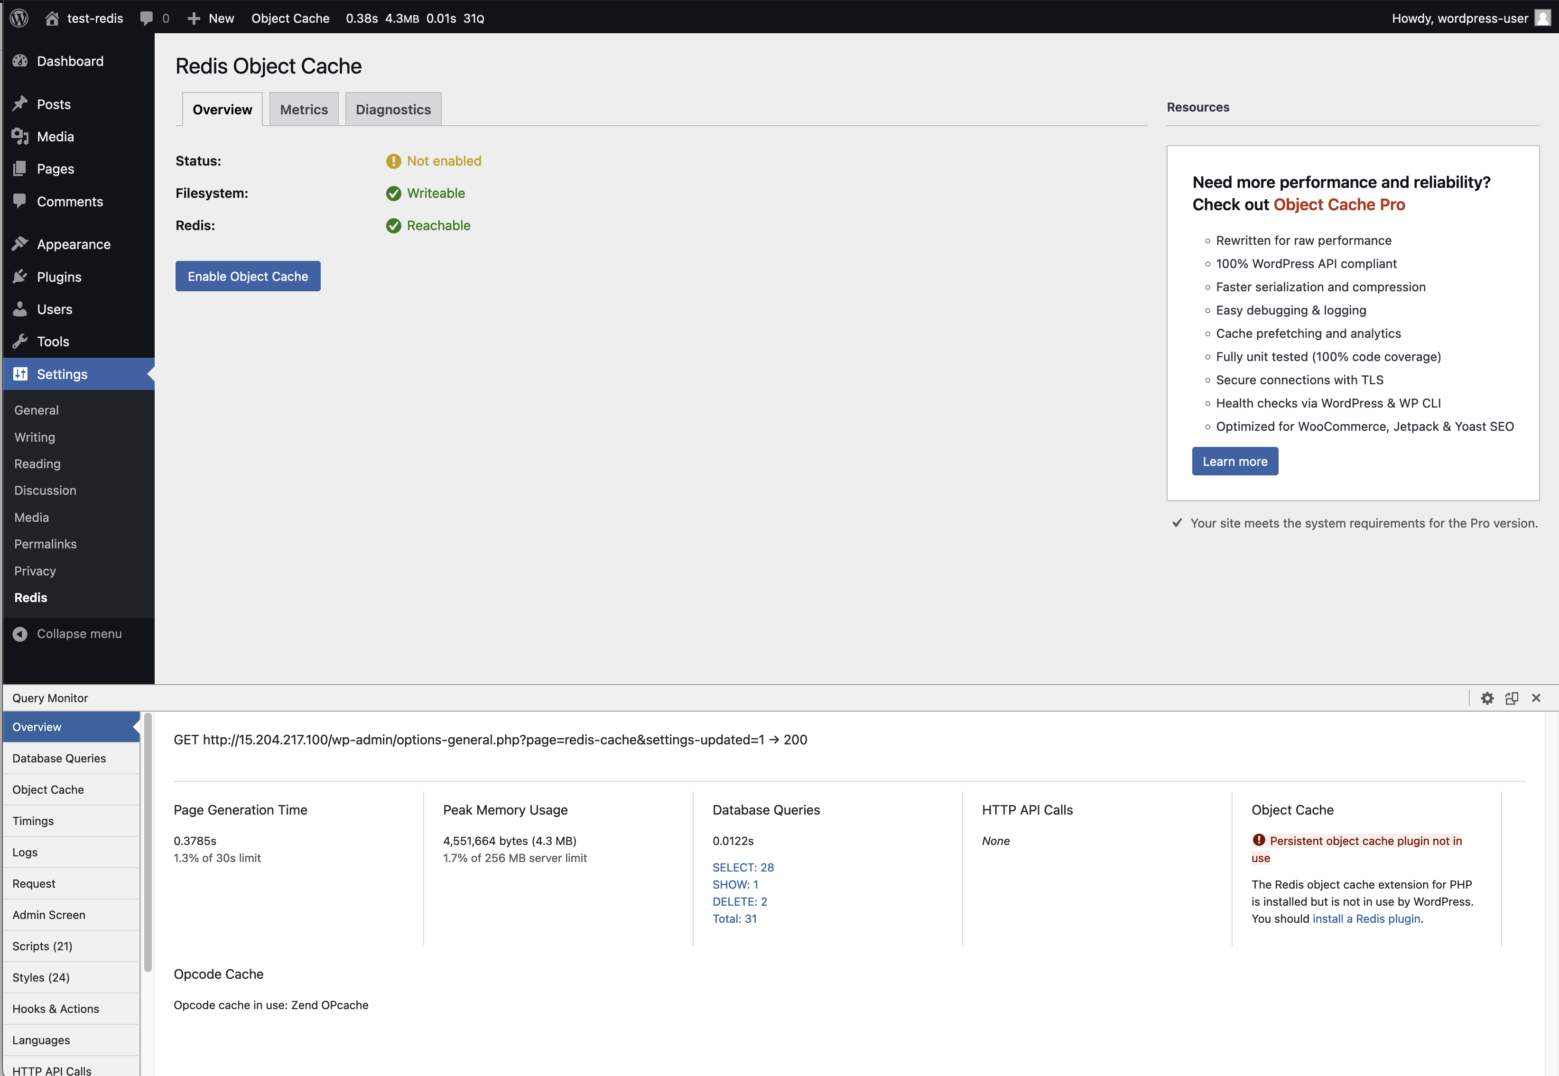The width and height of the screenshot is (1559, 1076).
Task: Click the plus New content icon
Action: pyautogui.click(x=194, y=18)
